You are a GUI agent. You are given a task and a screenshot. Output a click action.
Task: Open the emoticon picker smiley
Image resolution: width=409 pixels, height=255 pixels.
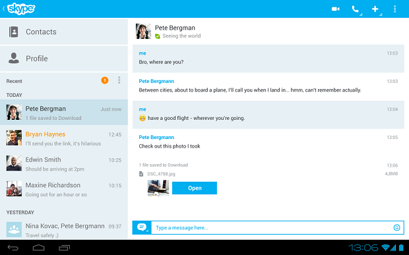point(396,227)
